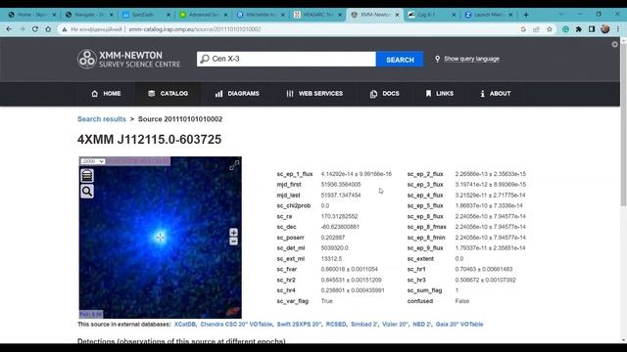
Task: Zoom out with the minus button on sky image
Action: click(x=233, y=242)
